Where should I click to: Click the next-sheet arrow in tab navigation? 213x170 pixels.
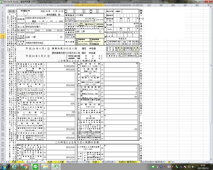(6, 162)
